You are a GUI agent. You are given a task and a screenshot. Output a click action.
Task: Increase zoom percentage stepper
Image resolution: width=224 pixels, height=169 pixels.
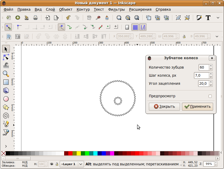216,162
